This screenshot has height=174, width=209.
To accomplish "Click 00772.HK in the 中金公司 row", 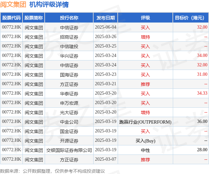I will pyautogui.click(x=11, y=122).
